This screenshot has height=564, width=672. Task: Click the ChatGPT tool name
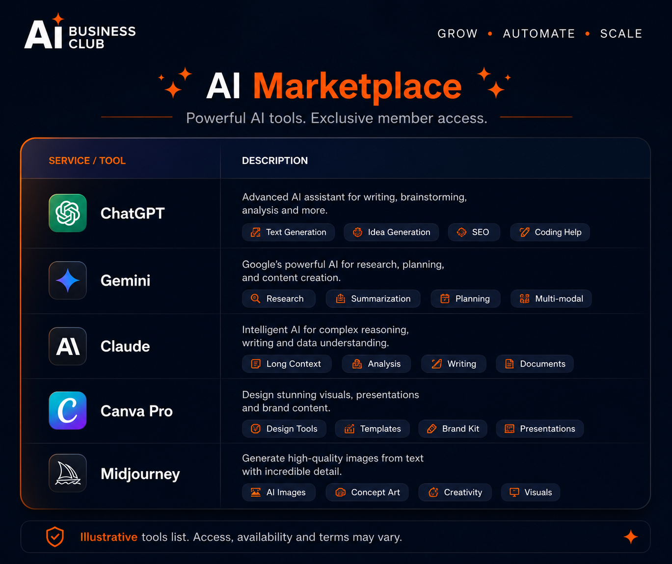coord(133,213)
